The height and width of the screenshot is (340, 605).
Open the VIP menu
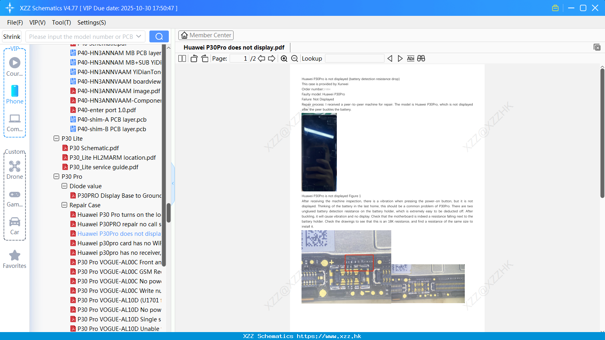point(37,23)
